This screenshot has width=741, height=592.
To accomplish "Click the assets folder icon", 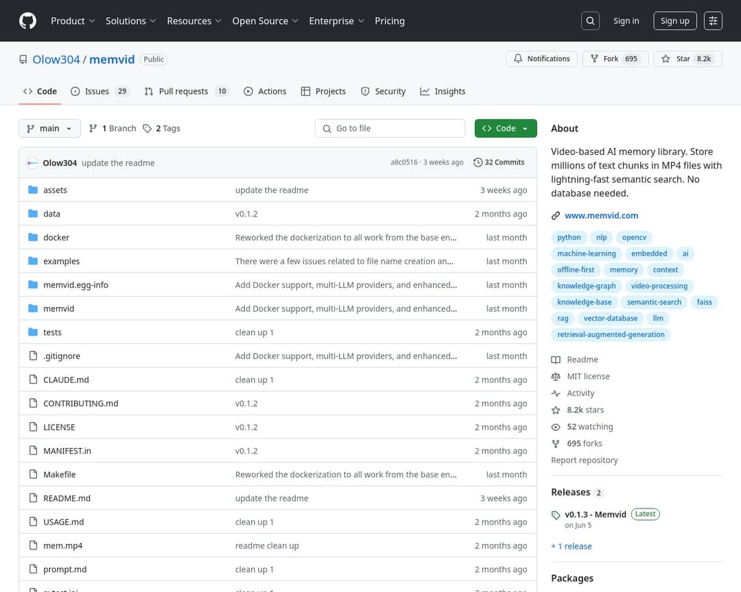I will tap(33, 190).
